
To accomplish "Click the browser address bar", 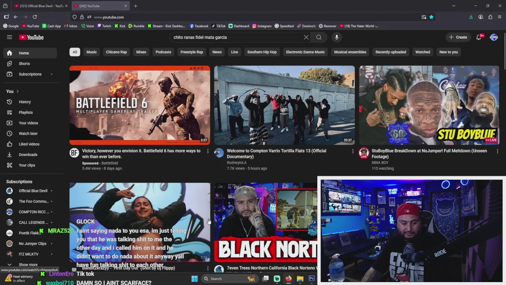I will click(x=253, y=17).
